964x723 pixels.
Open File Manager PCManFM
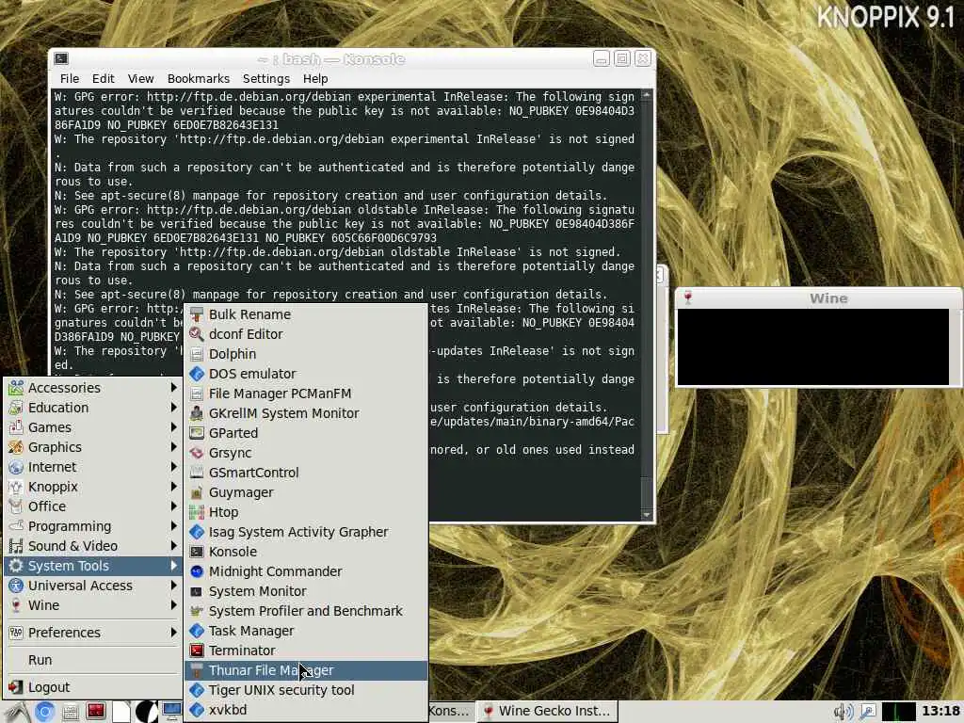click(306, 393)
